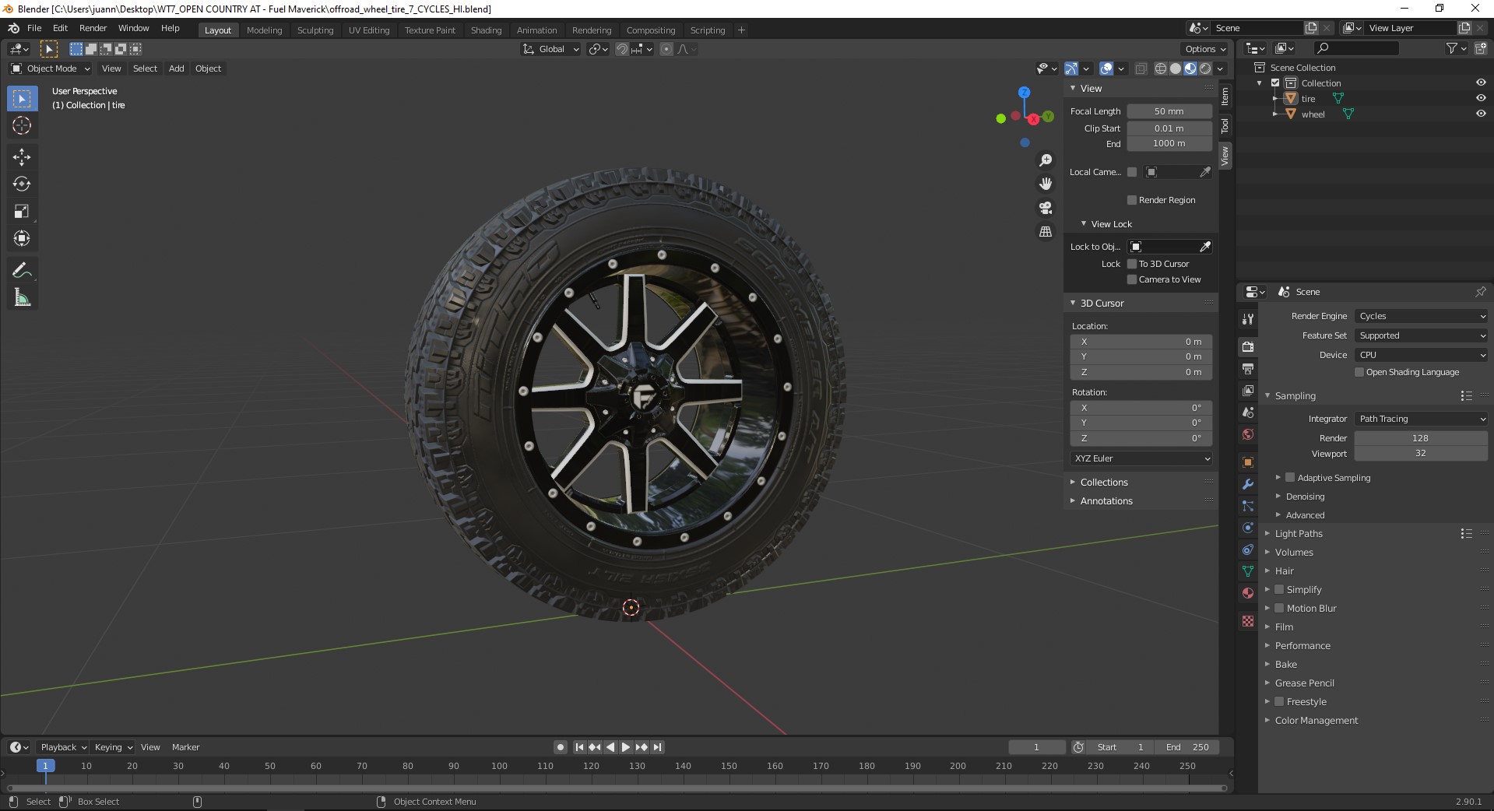Enable the Render Region checkbox

point(1132,200)
